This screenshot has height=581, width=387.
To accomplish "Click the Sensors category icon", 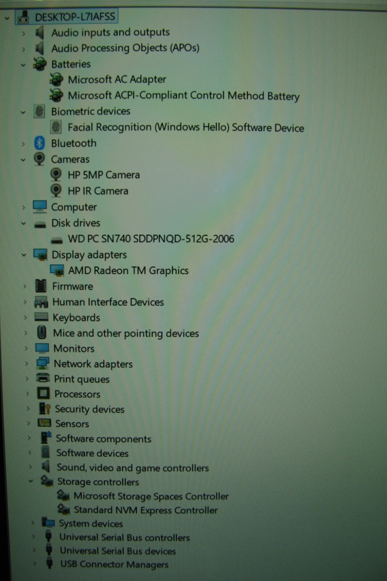I will 44,423.
